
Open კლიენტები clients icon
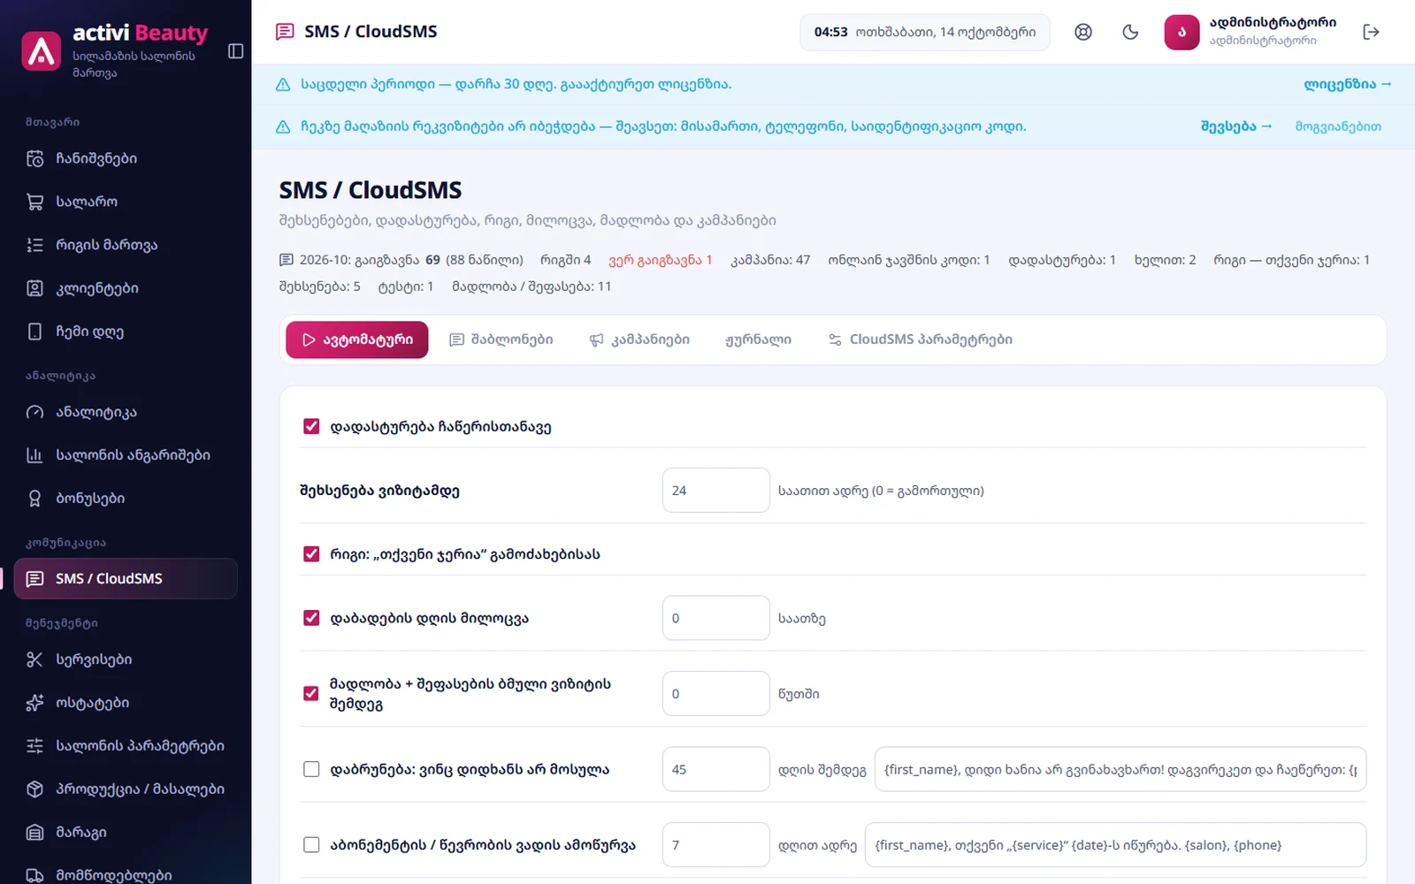point(34,288)
